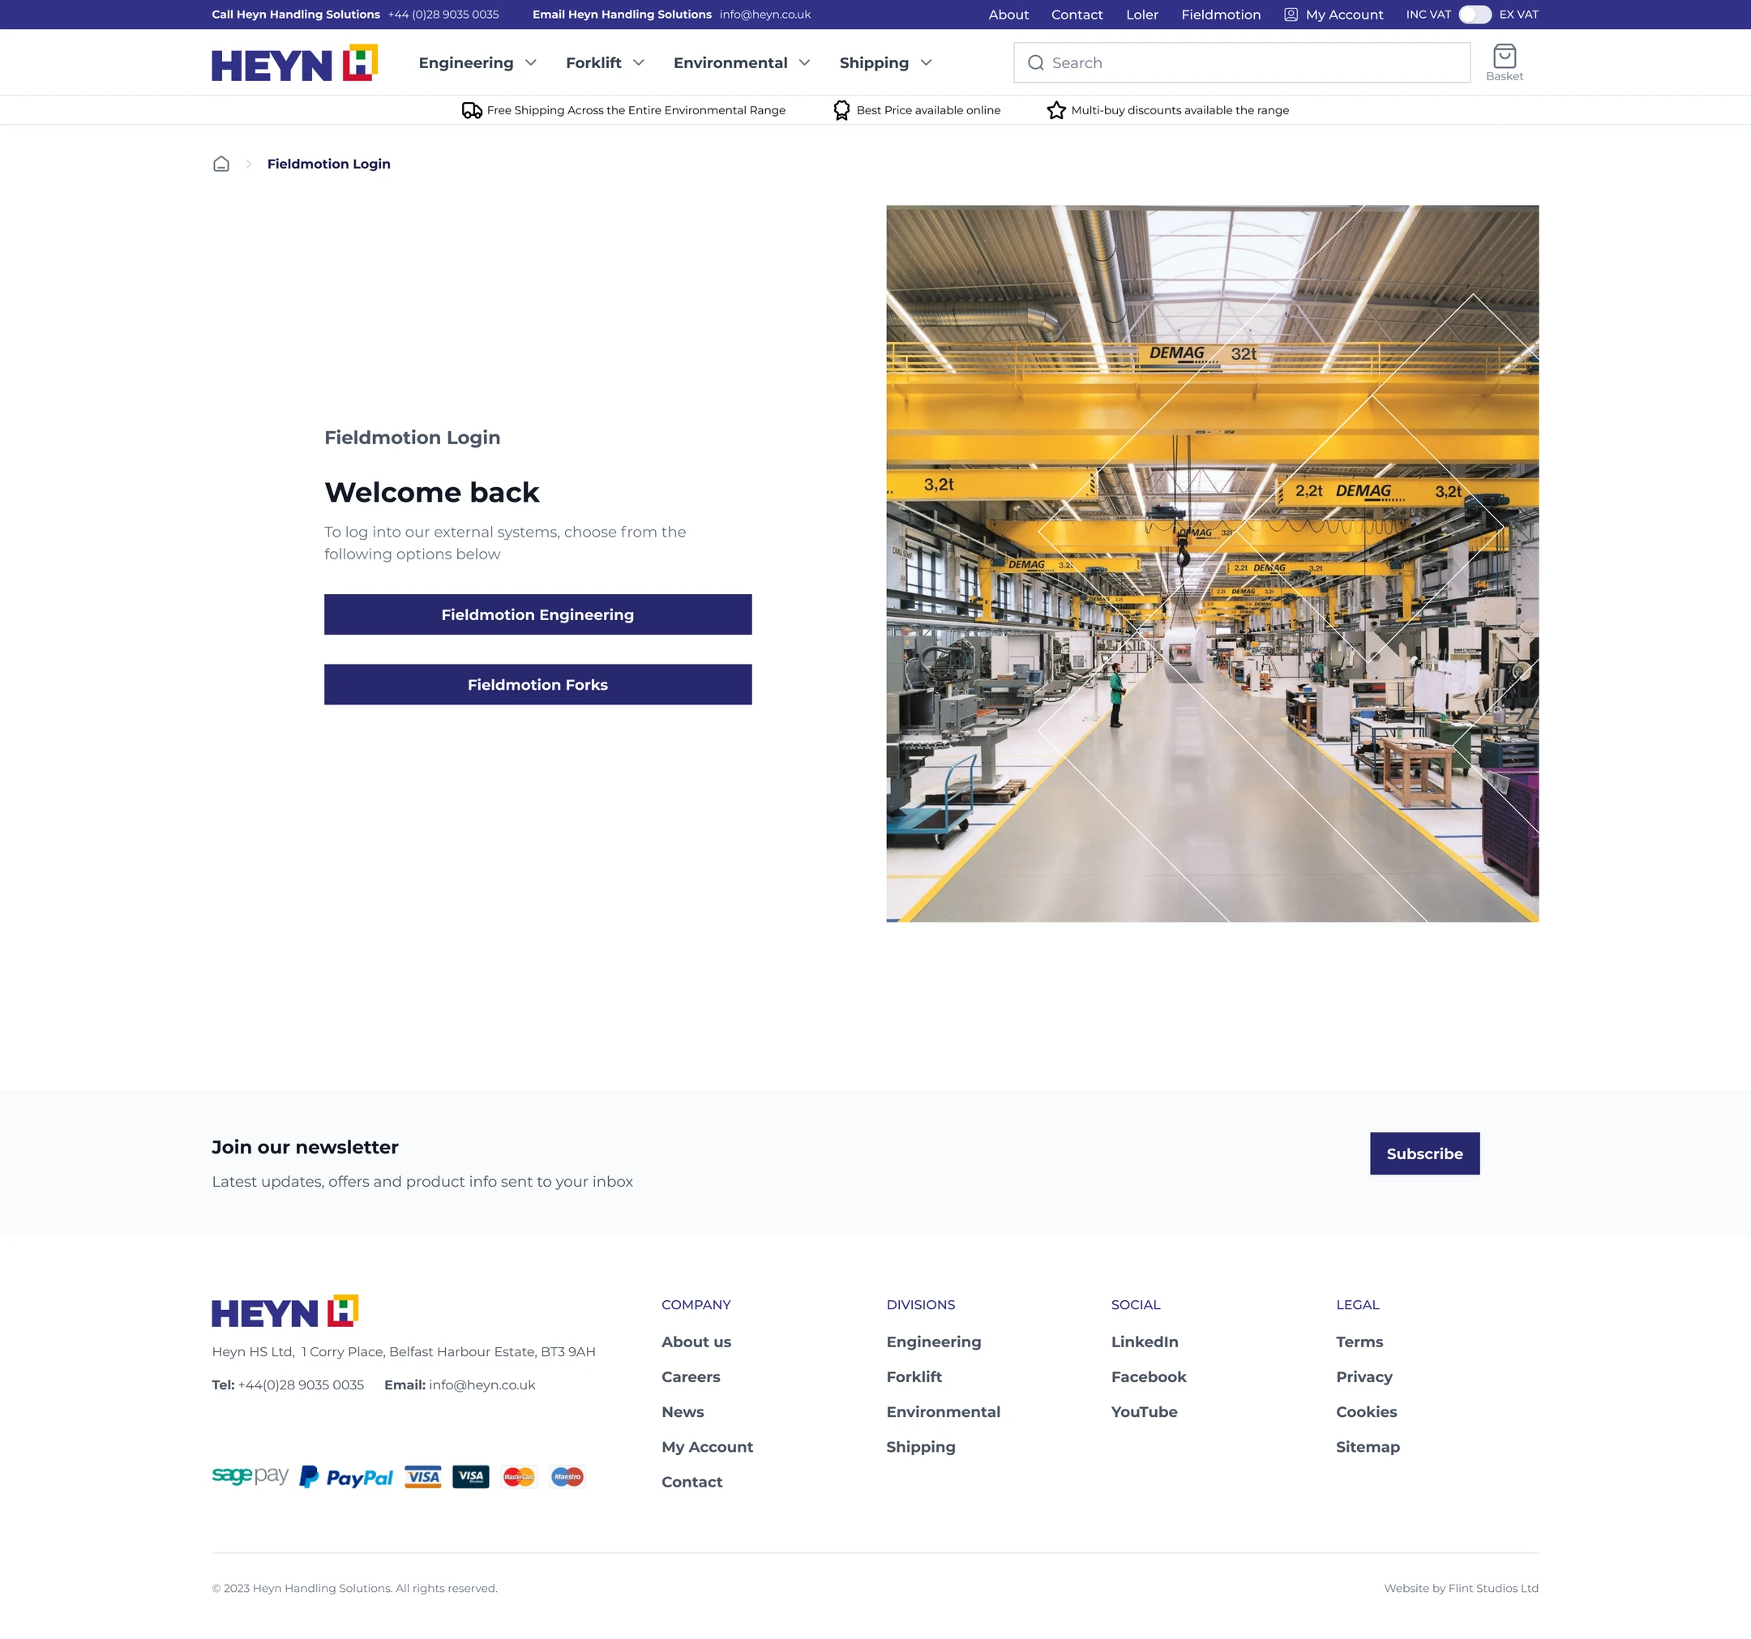1751x1639 pixels.
Task: Click the Basket label text
Action: click(x=1505, y=75)
